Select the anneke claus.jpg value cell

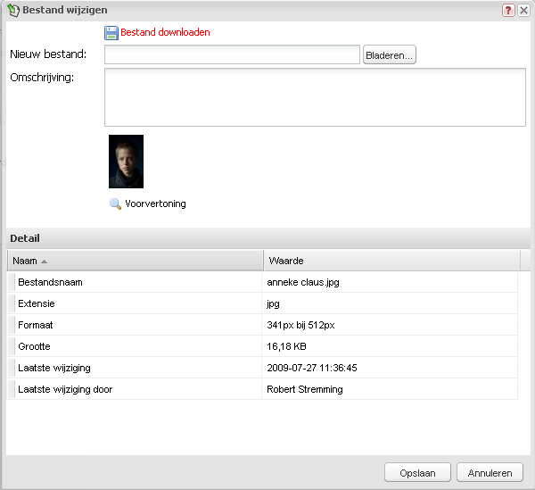coord(390,282)
